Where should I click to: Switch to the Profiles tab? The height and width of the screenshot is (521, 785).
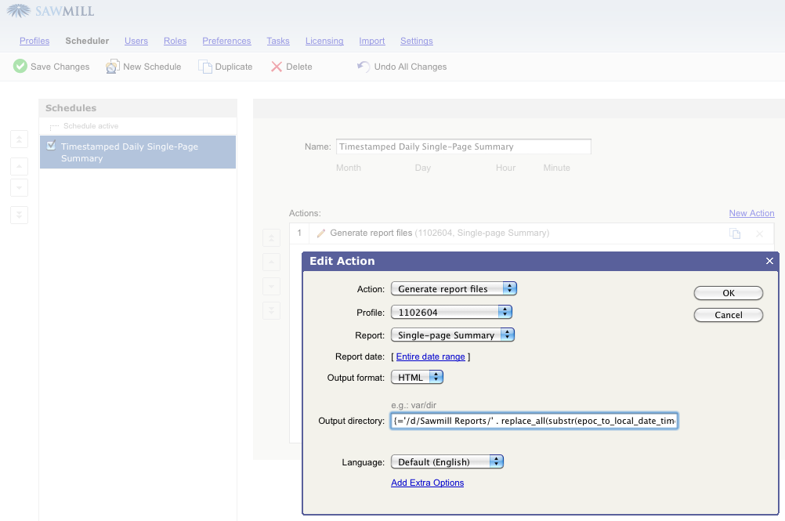tap(34, 41)
